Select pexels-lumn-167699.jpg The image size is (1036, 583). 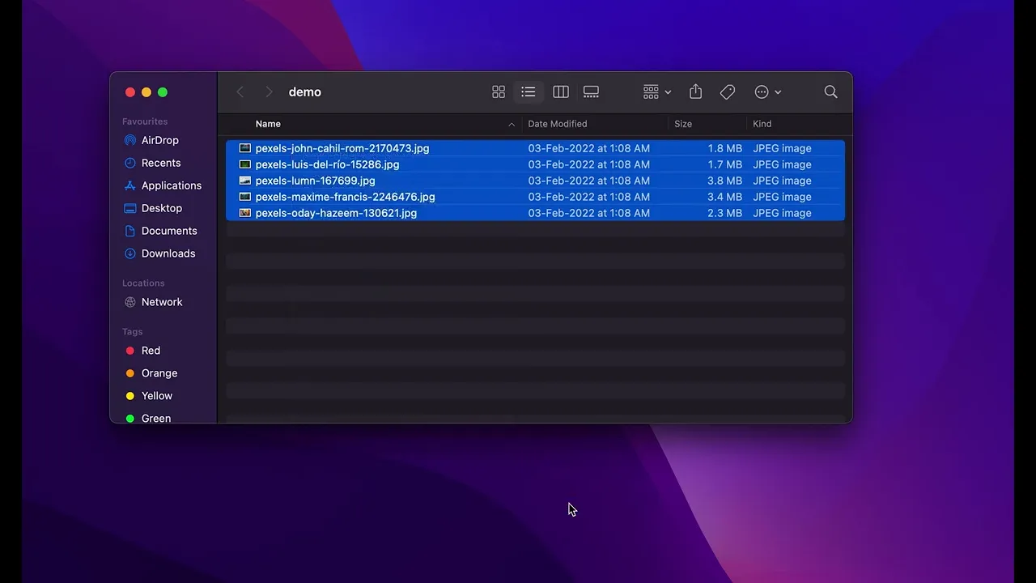(x=535, y=181)
